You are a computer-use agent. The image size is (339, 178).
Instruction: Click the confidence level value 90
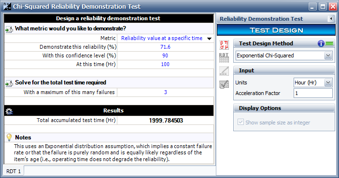(x=165, y=55)
